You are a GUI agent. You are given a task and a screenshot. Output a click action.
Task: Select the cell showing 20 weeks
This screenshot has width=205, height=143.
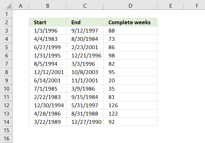click(130, 80)
